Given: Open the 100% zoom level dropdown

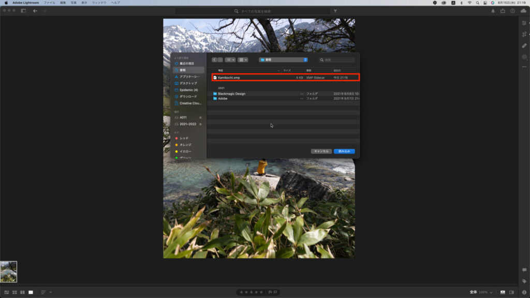Looking at the screenshot, I should click(485, 292).
